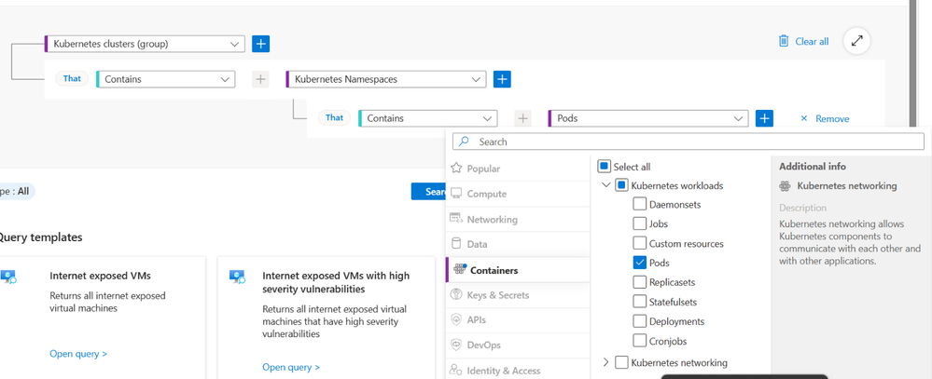Click grey plus between Contains and Pods
Viewport: 932px width, 379px height.
[522, 118]
